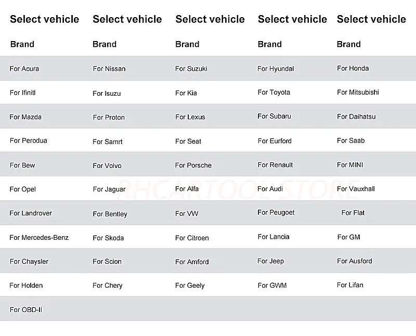The image size is (416, 336).
Task: Click the For Geely brand
Action: (x=190, y=286)
